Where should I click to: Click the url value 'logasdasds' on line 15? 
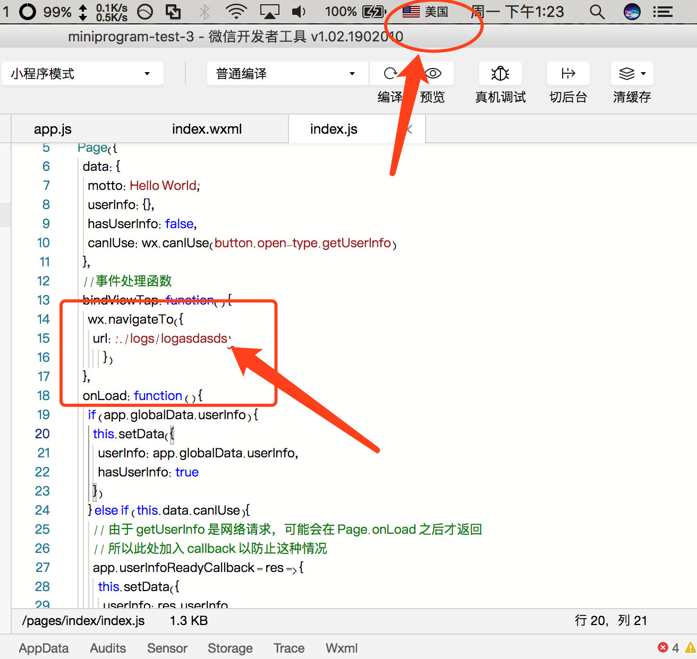tap(194, 338)
